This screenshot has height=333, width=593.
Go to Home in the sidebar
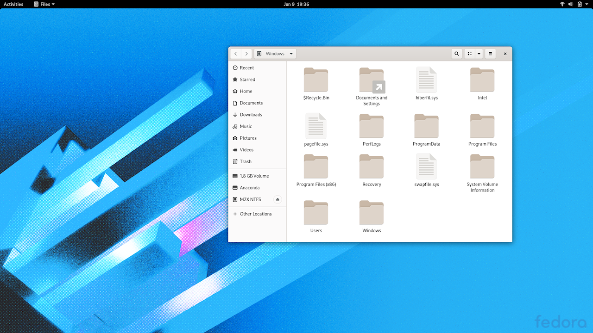click(258, 91)
